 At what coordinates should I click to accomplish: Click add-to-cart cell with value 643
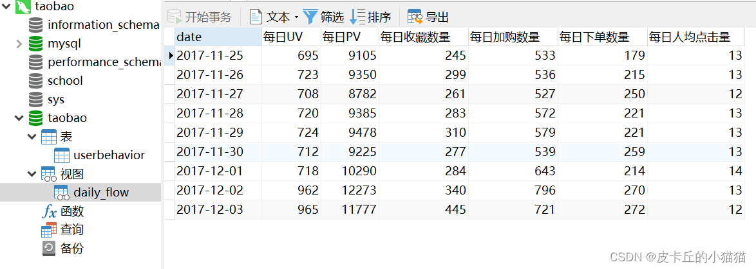pyautogui.click(x=513, y=171)
